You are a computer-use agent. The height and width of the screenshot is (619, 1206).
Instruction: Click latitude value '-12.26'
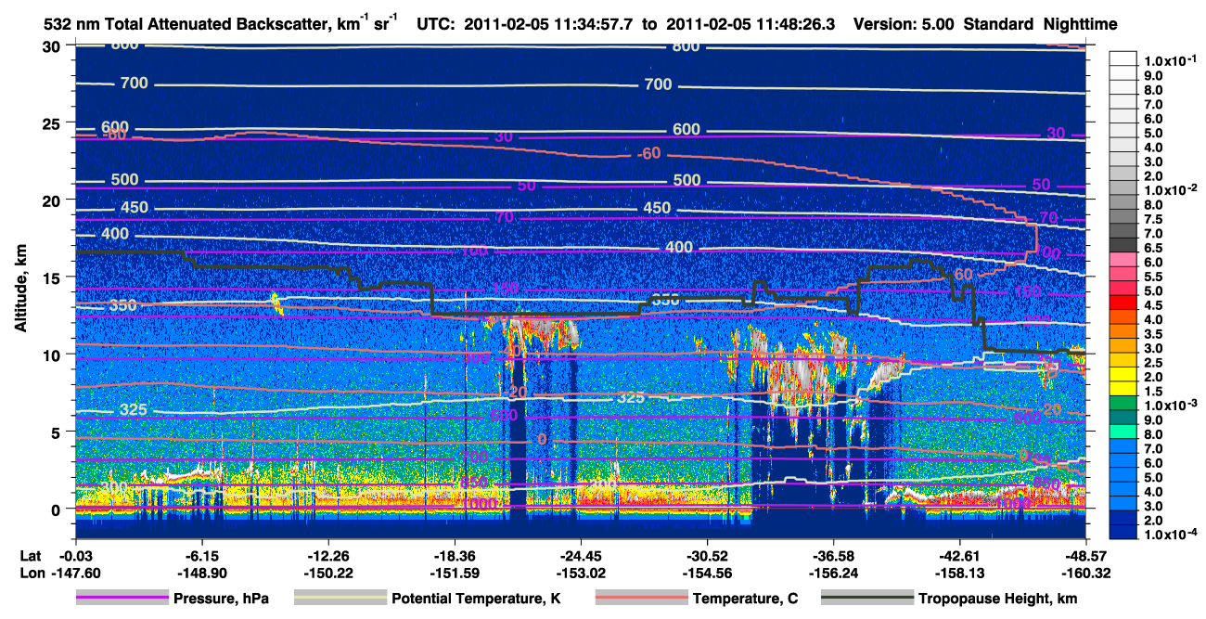(x=327, y=555)
